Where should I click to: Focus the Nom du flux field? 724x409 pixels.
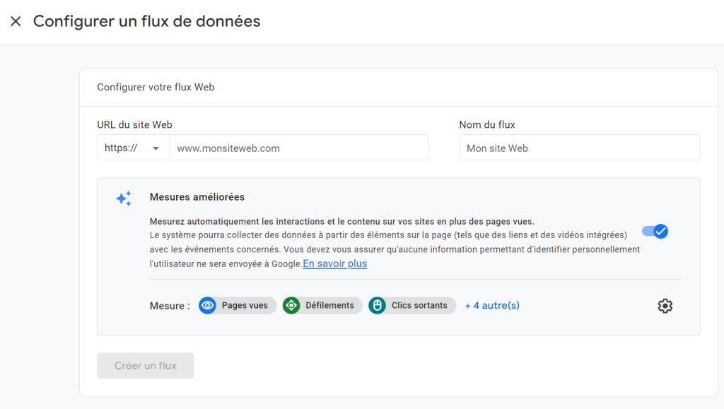pos(580,148)
